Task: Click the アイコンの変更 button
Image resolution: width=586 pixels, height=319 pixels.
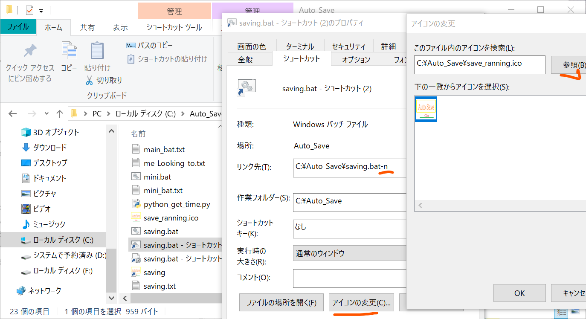Action: coord(361,302)
